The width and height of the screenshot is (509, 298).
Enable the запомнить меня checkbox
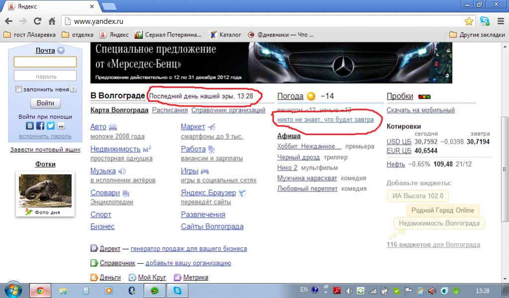pyautogui.click(x=19, y=90)
